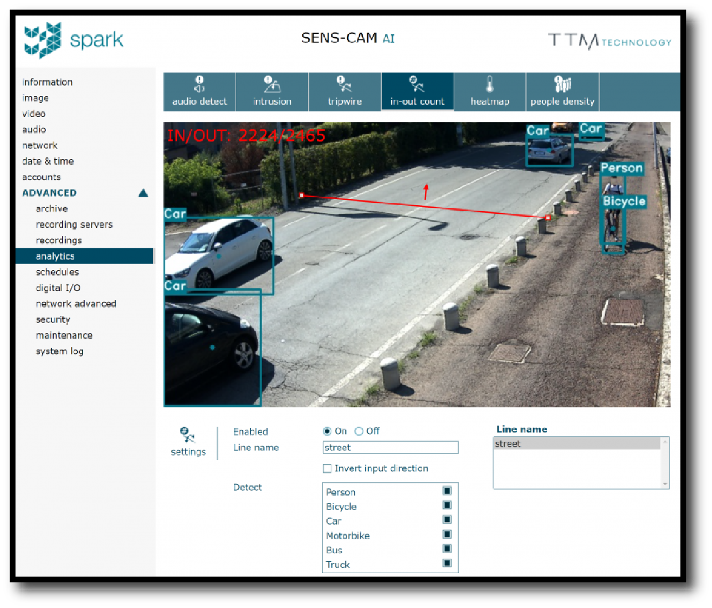
Task: Uncheck the Person detection checkbox
Action: pos(447,491)
